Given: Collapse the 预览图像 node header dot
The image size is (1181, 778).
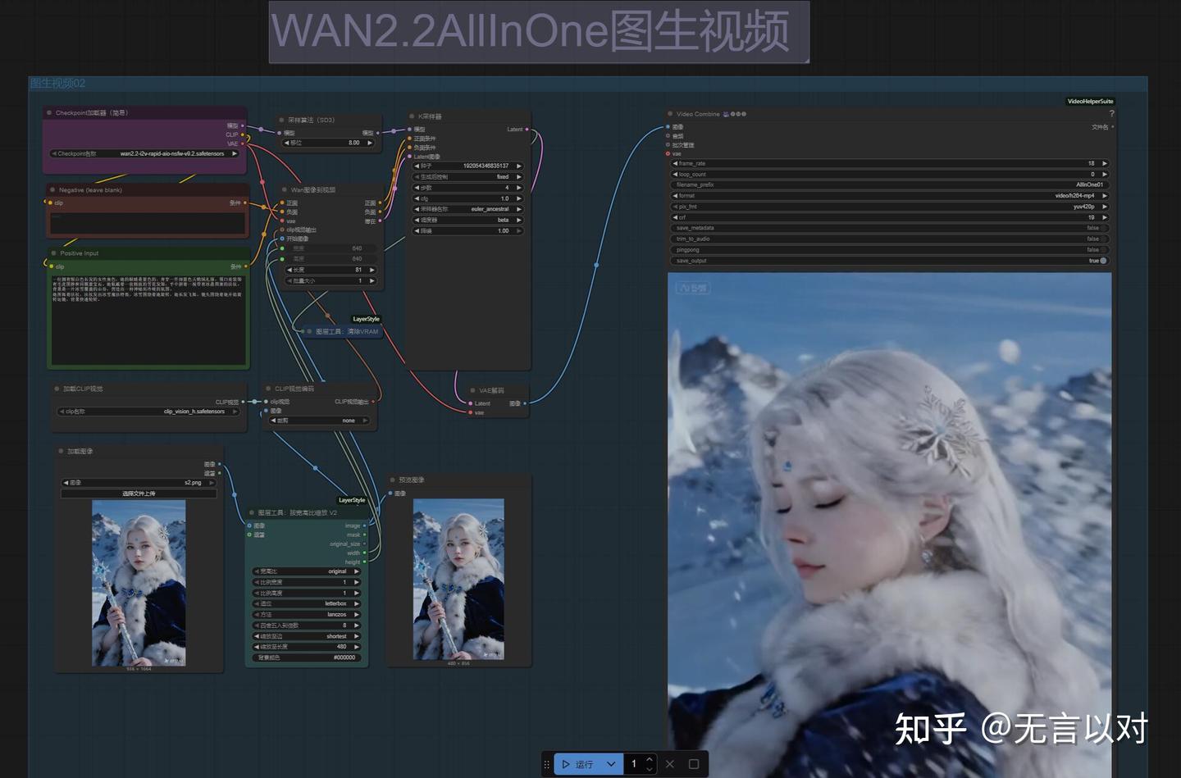Looking at the screenshot, I should (x=390, y=480).
